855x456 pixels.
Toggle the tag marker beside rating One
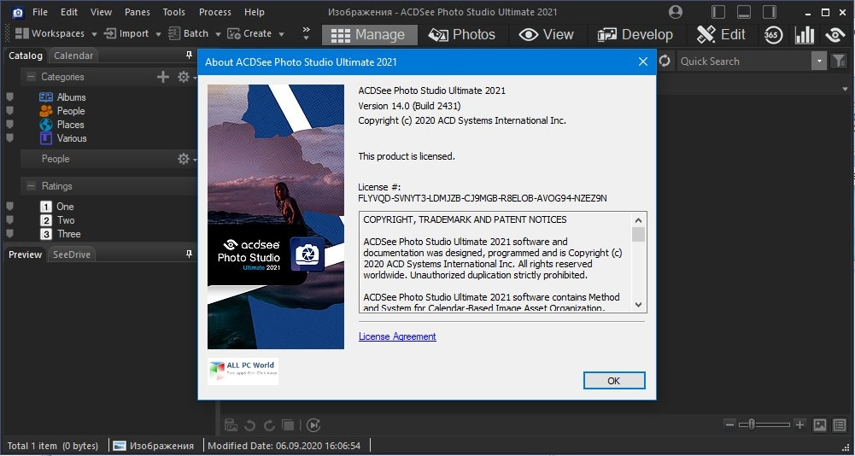(x=10, y=207)
